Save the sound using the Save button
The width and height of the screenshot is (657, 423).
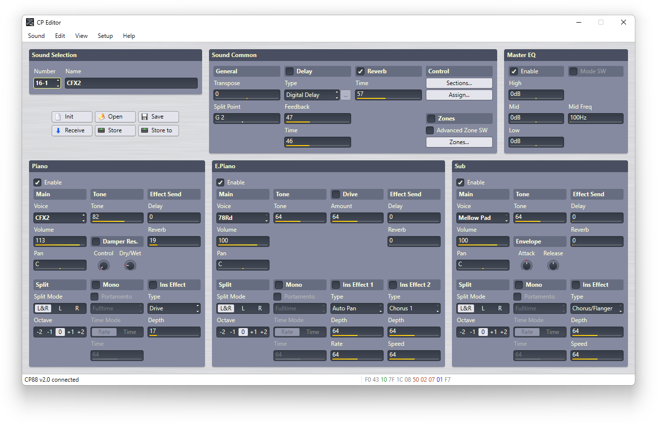coord(158,117)
